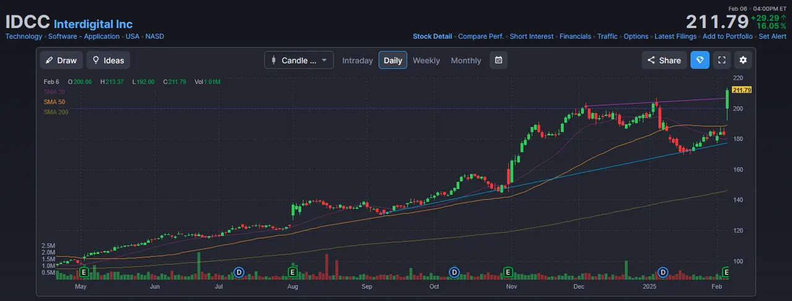The width and height of the screenshot is (792, 301).
Task: Click the SMA 20 legend label
Action: [x=54, y=92]
